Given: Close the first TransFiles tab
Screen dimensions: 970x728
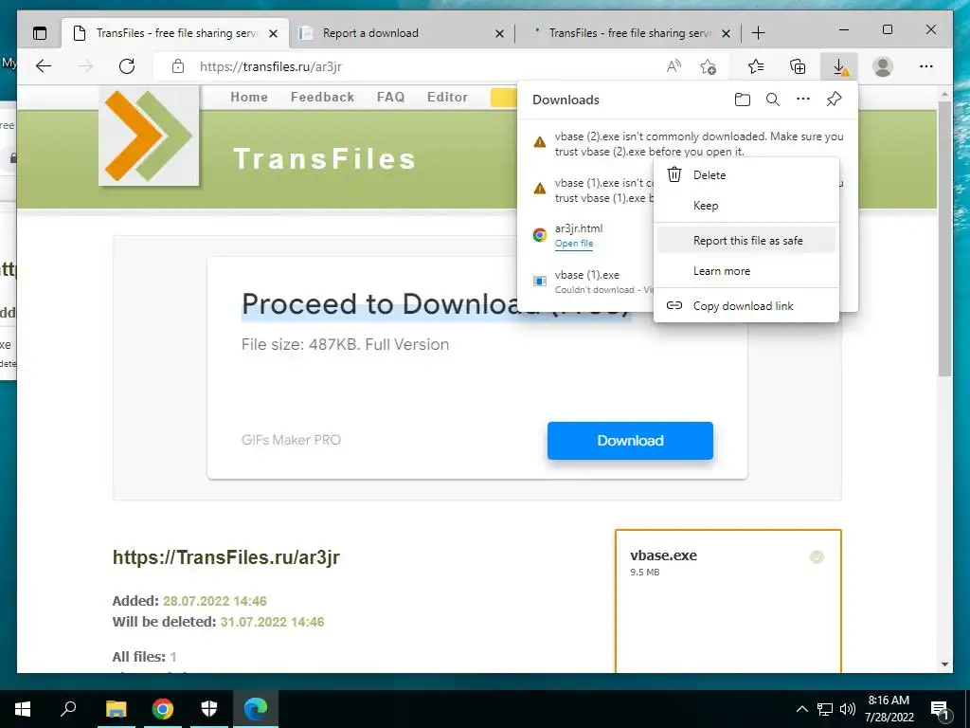Looking at the screenshot, I should [x=273, y=33].
